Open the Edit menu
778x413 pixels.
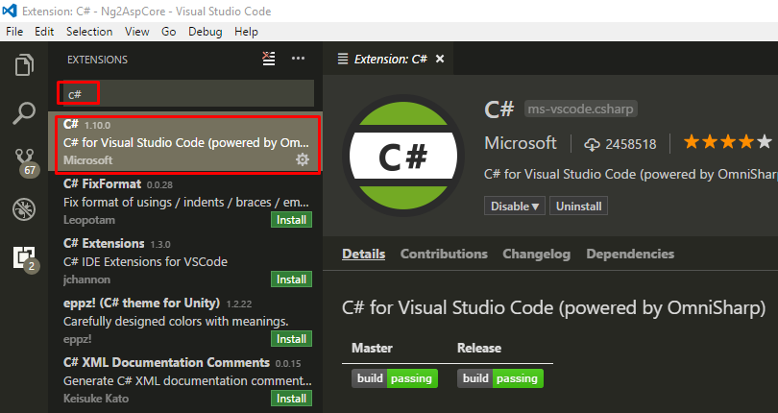(44, 32)
